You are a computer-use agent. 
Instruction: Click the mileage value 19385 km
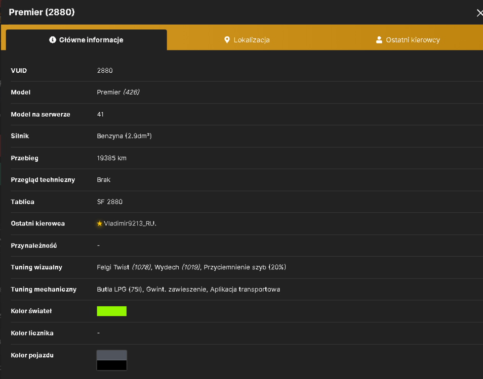tap(111, 158)
